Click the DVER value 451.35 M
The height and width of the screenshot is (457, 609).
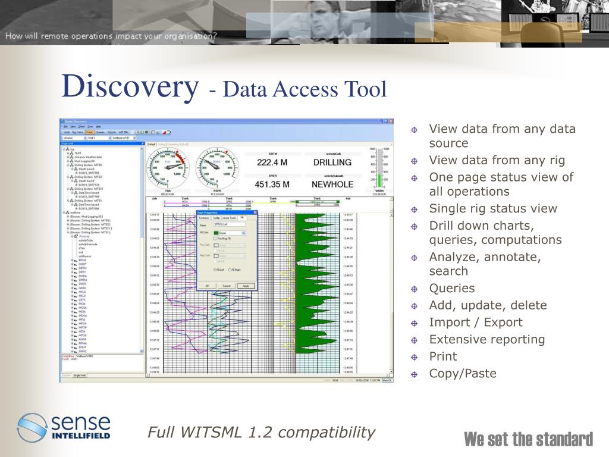[x=272, y=184]
